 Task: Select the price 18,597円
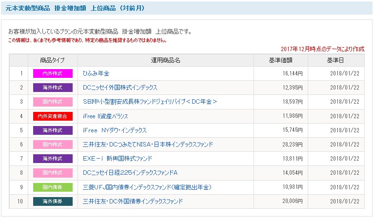click(293, 102)
